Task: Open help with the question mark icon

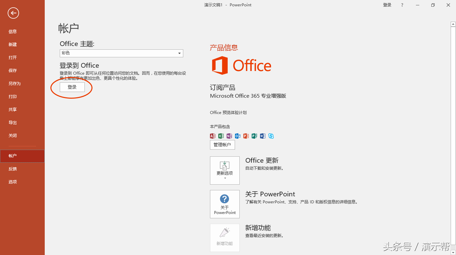Action: pyautogui.click(x=402, y=5)
